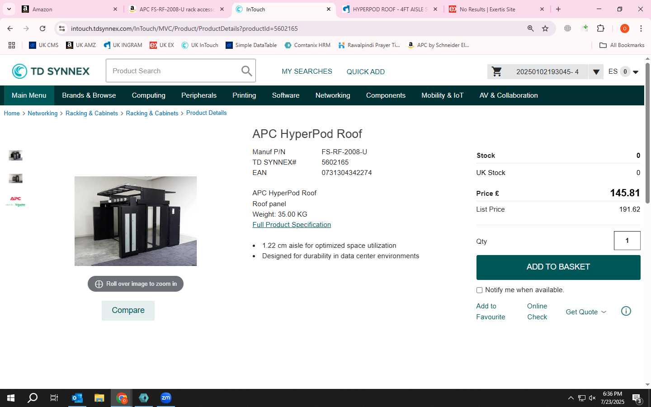Click the first Racking & Cabinets breadcrumb
Screen dimensions: 651x407
[x=92, y=114]
